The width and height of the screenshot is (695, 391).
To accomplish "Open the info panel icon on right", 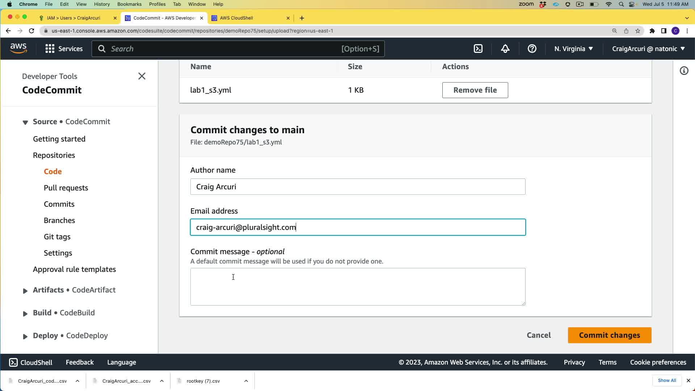I will click(x=684, y=71).
